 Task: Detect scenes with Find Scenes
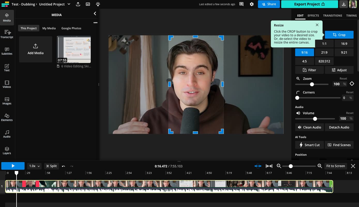(x=339, y=145)
